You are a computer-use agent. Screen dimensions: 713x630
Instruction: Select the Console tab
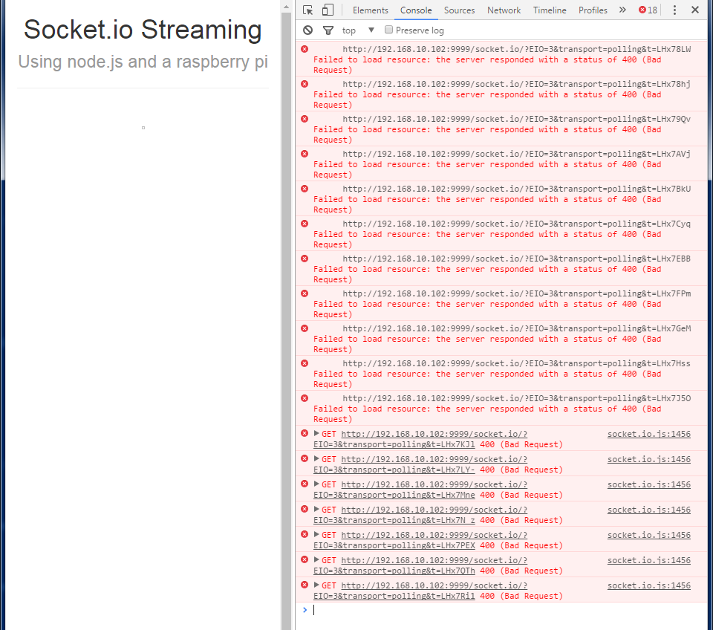coord(416,10)
